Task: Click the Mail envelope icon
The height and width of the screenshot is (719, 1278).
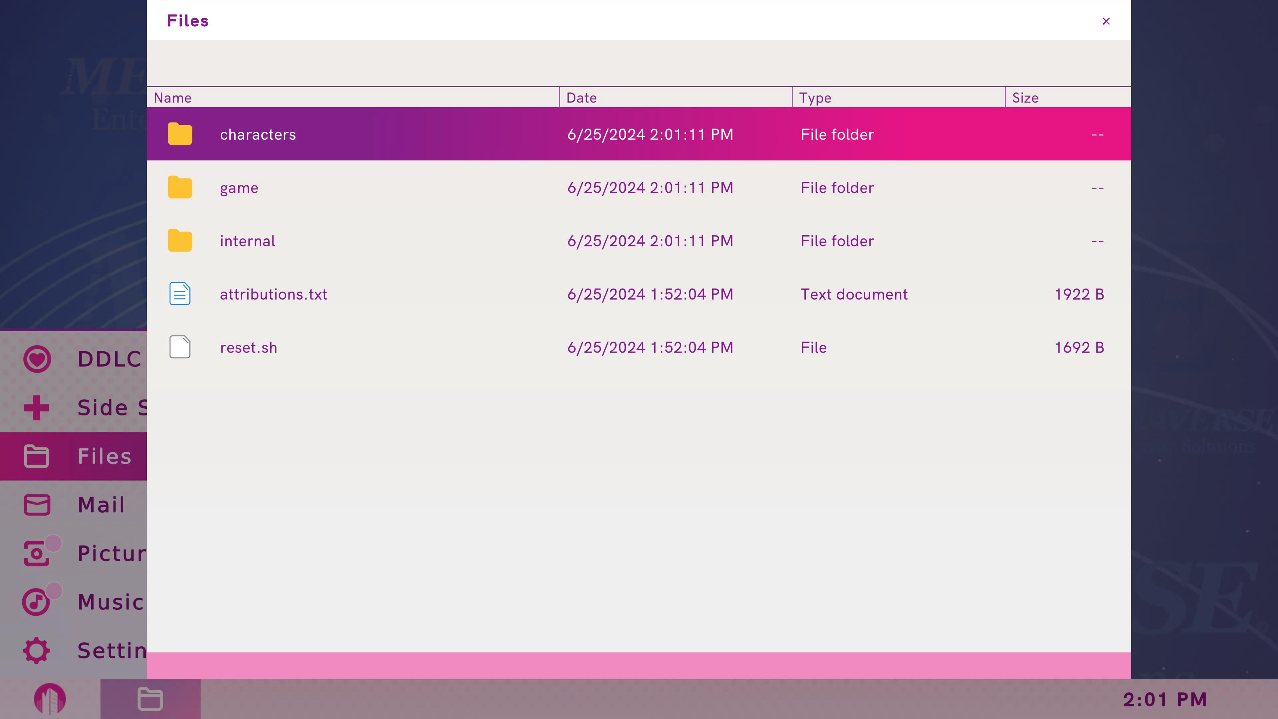Action: (37, 505)
